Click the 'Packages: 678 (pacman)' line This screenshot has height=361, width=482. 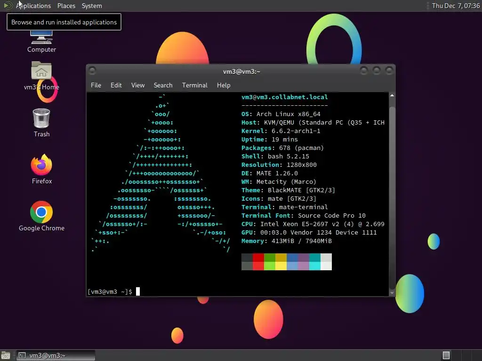pyautogui.click(x=283, y=148)
